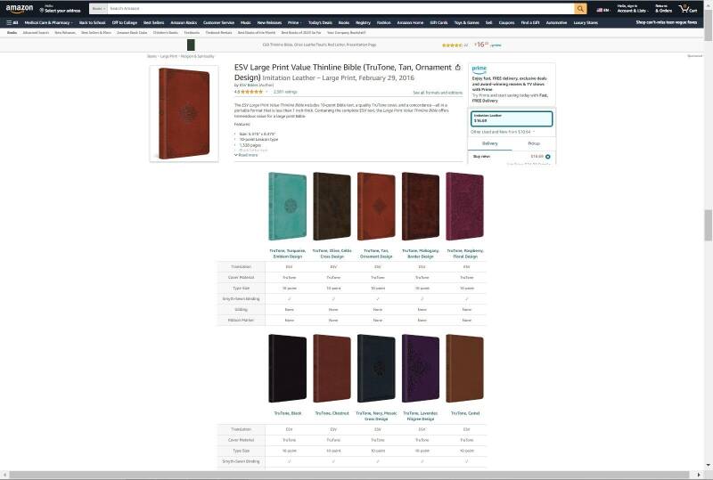The image size is (713, 480).
Task: Switch to the Pickup tab
Action: tap(533, 143)
